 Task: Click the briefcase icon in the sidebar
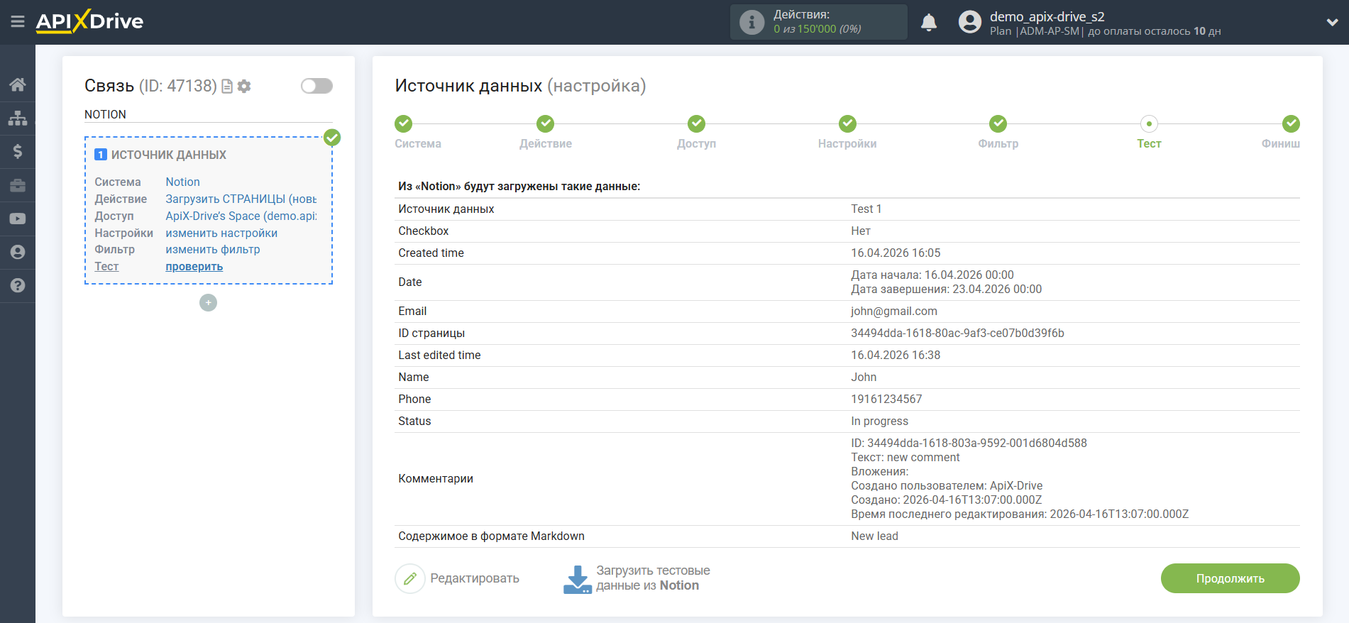[x=18, y=185]
